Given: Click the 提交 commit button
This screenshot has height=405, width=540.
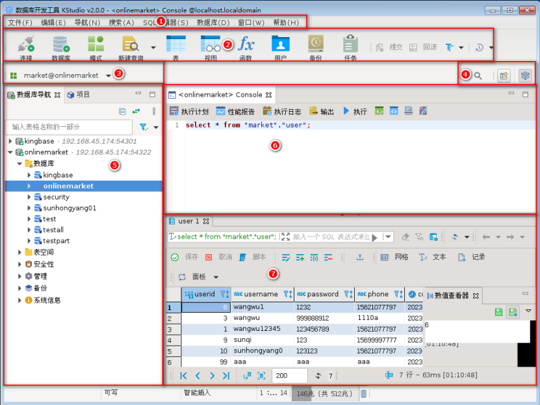Looking at the screenshot, I should (x=389, y=47).
